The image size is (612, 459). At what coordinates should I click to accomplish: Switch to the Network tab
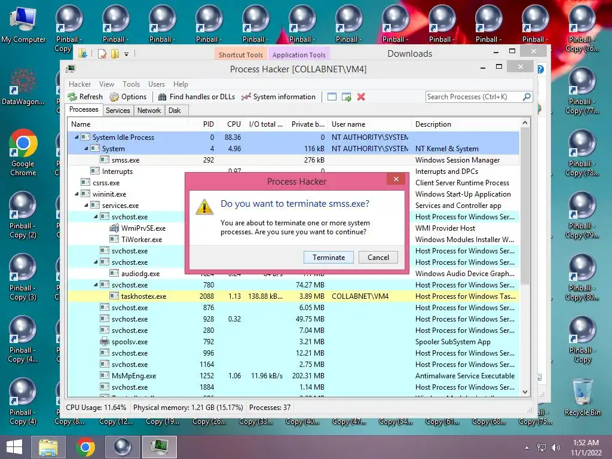click(x=149, y=111)
